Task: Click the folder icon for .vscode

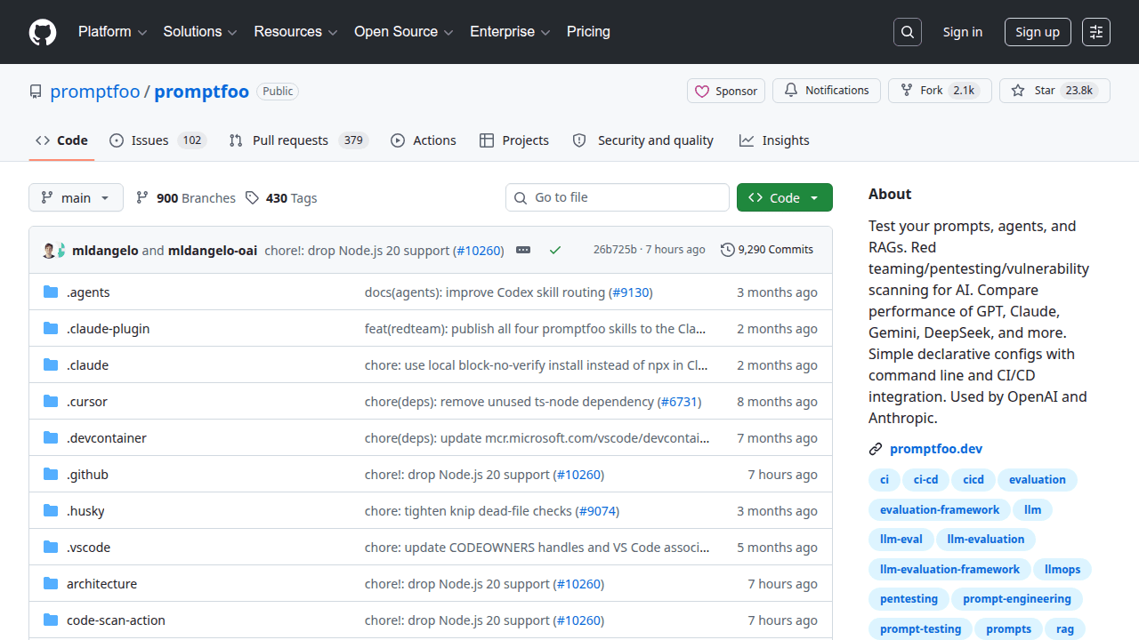Action: [x=51, y=547]
